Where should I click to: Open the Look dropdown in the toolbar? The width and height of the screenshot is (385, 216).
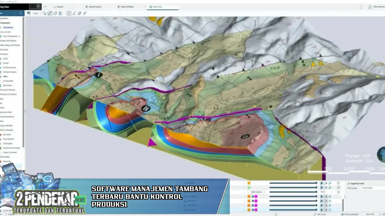37,13
